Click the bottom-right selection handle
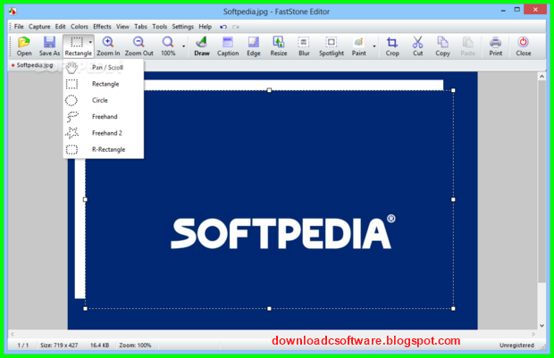Image resolution: width=554 pixels, height=358 pixels. [x=453, y=309]
